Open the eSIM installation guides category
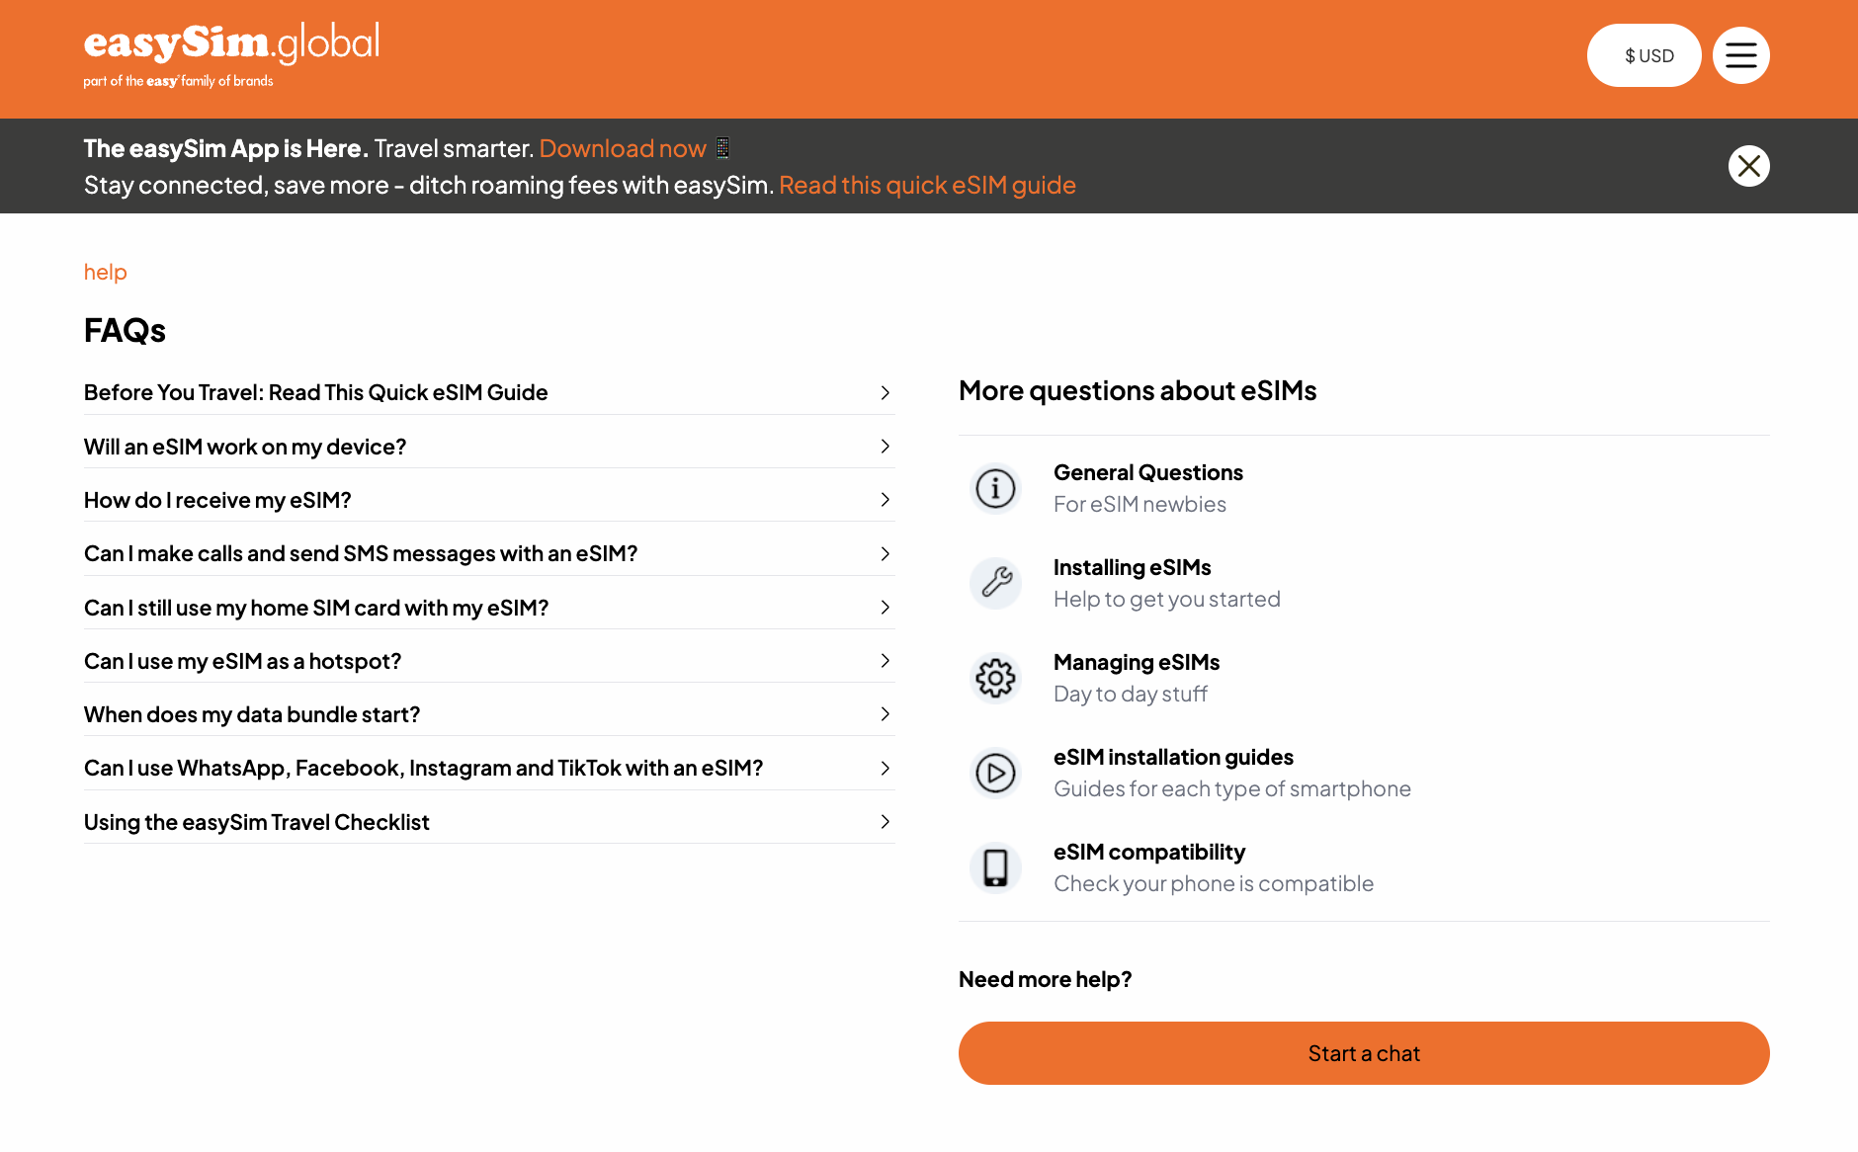 coord(1173,757)
